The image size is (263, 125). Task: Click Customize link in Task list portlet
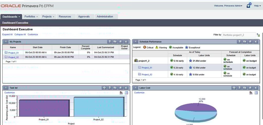10,92
